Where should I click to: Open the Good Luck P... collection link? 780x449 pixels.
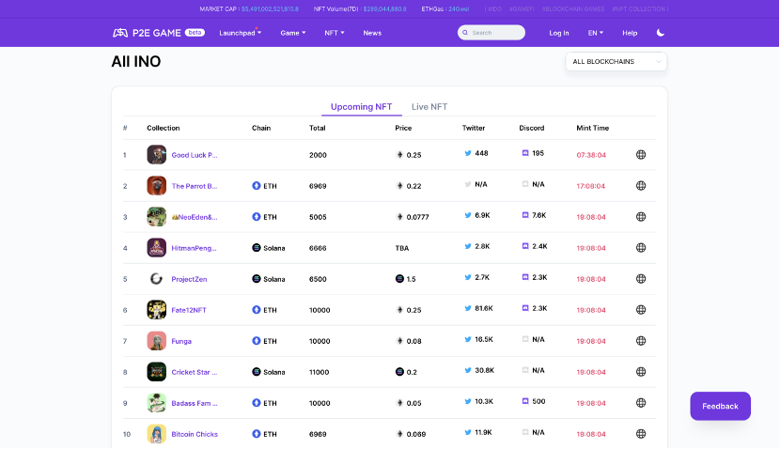pyautogui.click(x=194, y=155)
